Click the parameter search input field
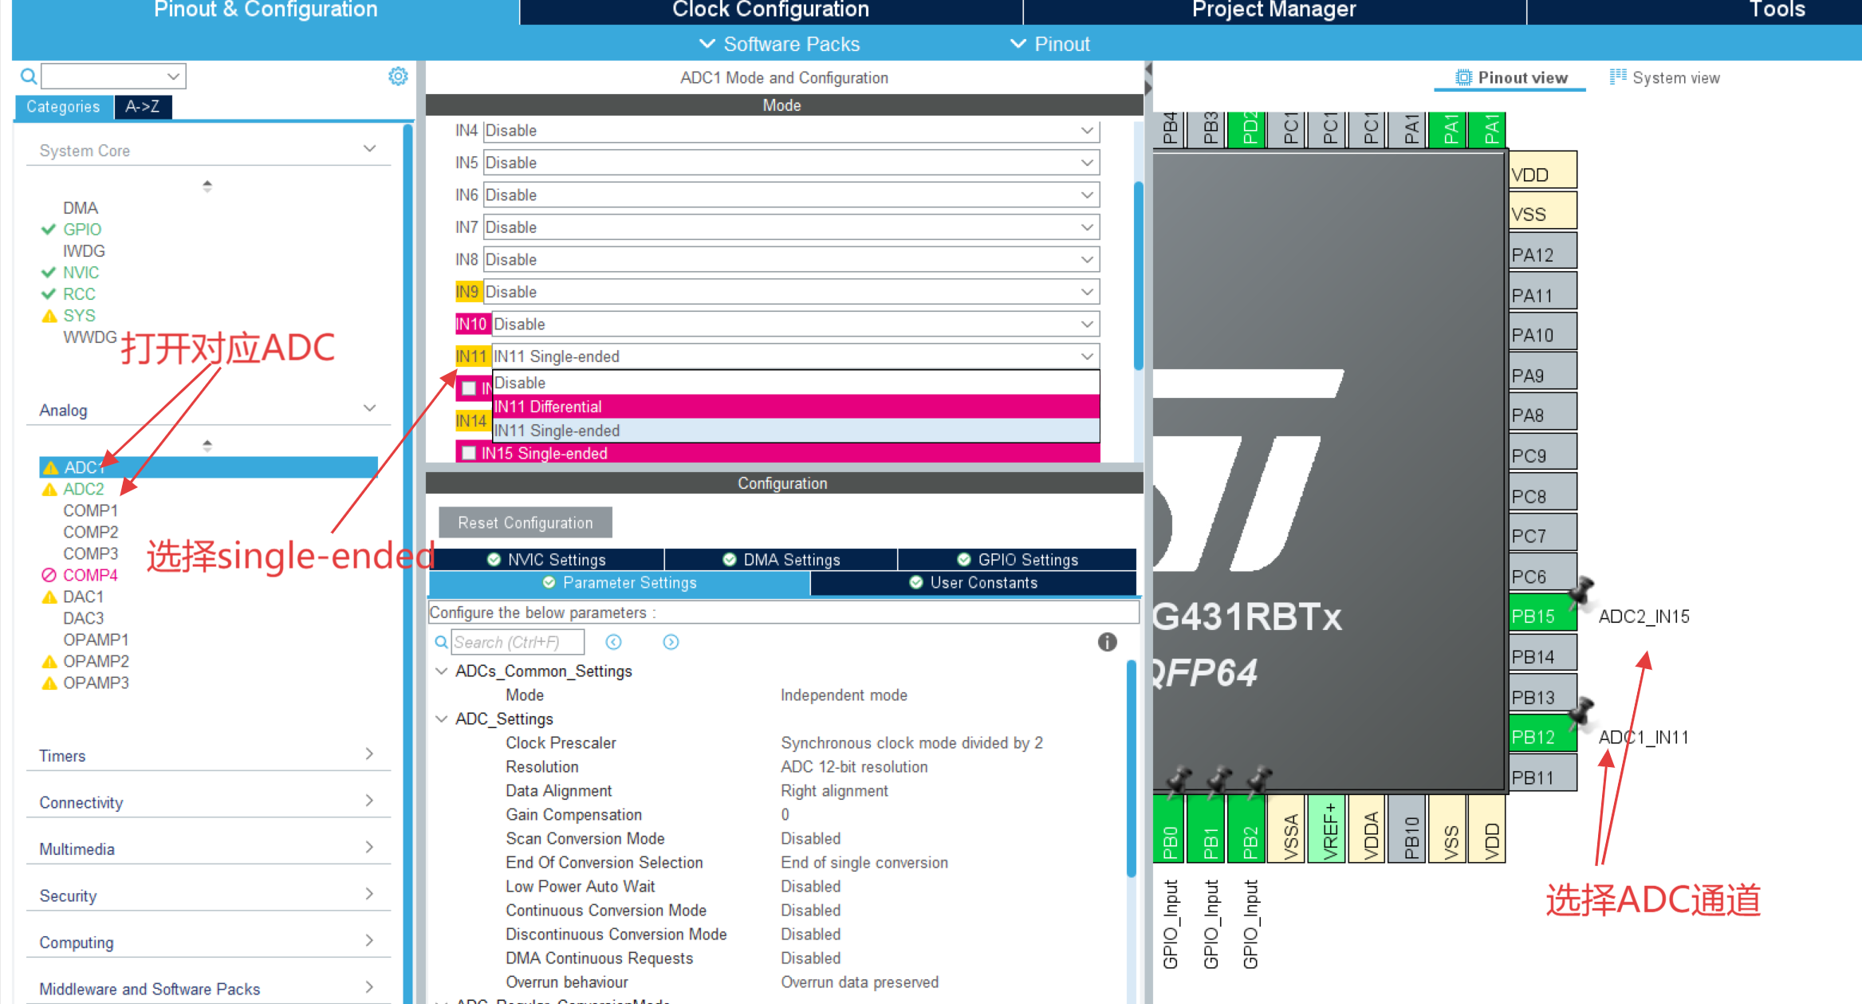 517,642
